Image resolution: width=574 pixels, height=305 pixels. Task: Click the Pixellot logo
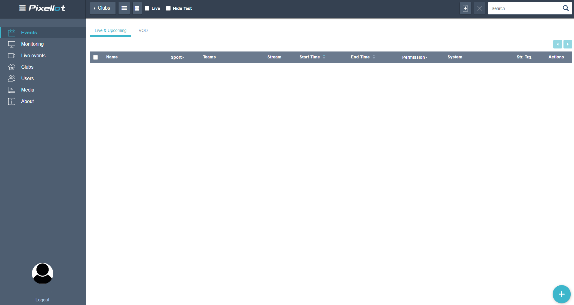click(47, 8)
